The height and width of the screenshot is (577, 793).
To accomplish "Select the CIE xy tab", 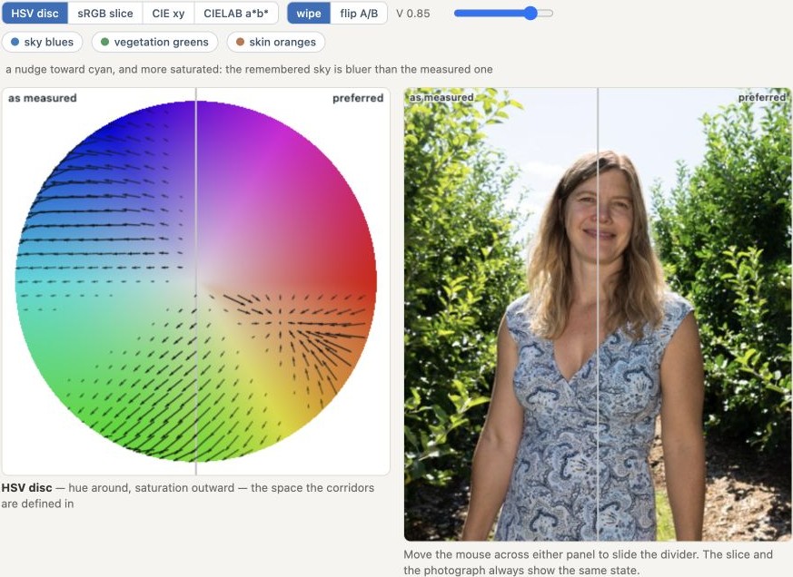I will click(168, 13).
